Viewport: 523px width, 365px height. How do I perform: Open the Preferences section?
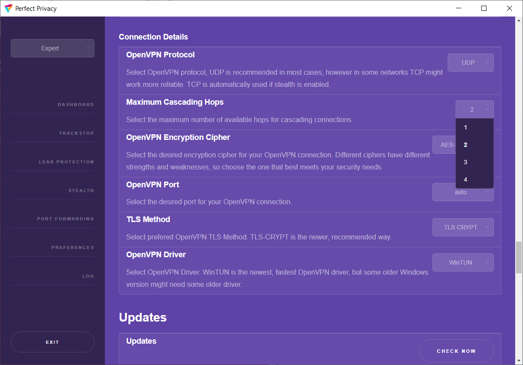(73, 248)
